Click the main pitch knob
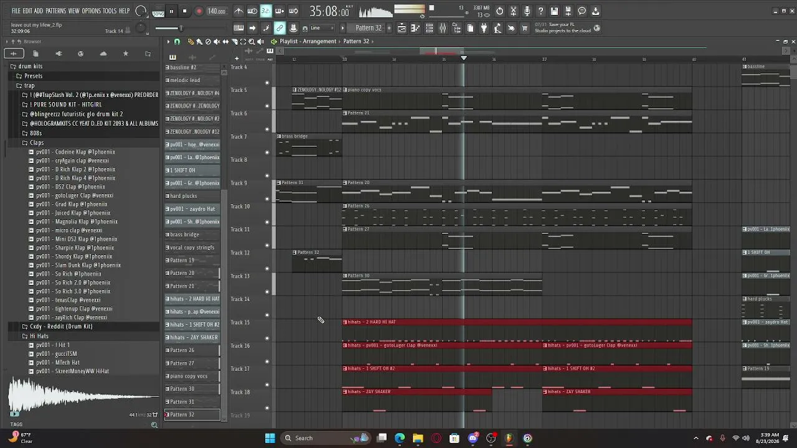This screenshot has height=448, width=797. (x=141, y=28)
